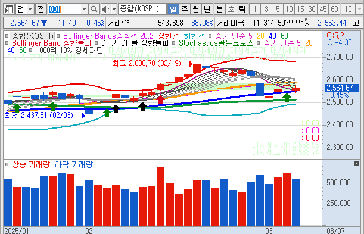364x234 pixels.
Task: Close the volume panel with x icon
Action: tap(357, 164)
